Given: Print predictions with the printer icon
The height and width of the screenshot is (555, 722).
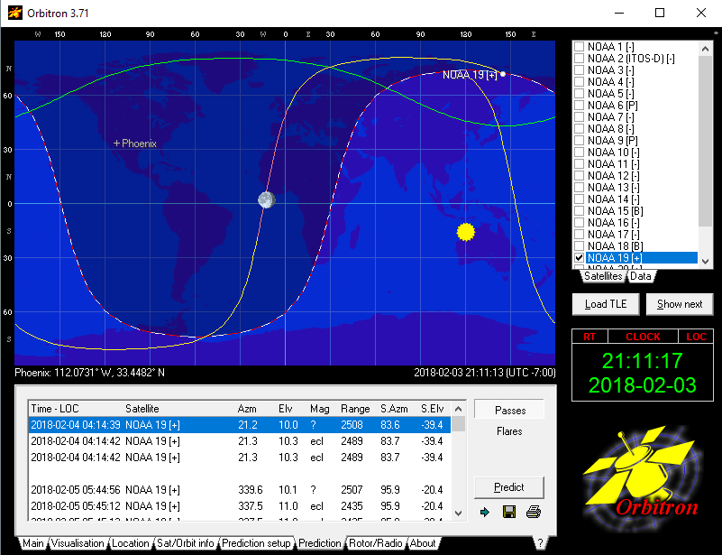Looking at the screenshot, I should [x=534, y=512].
